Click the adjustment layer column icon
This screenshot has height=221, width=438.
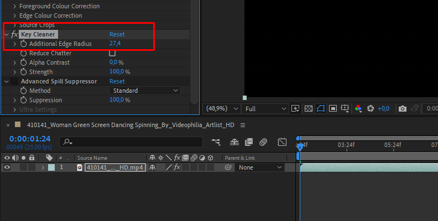[202, 157]
